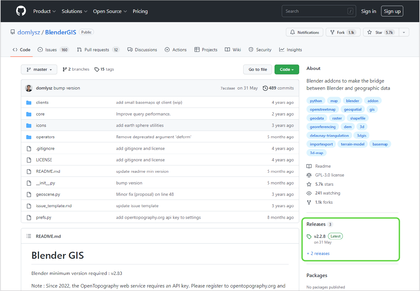
Task: Open the domlysz owner link
Action: [x=29, y=32]
